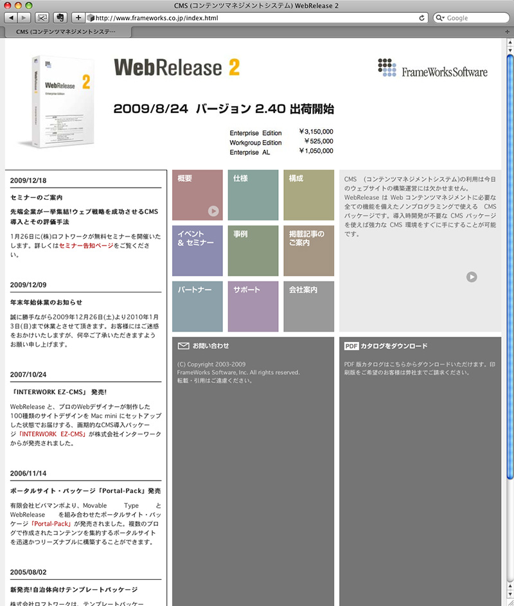Open the カタログをダウンロード link
The width and height of the screenshot is (514, 606).
[394, 346]
